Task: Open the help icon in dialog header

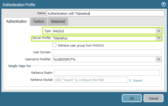Action: pos(163,4)
